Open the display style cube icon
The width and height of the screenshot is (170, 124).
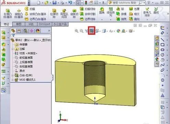tap(104, 31)
